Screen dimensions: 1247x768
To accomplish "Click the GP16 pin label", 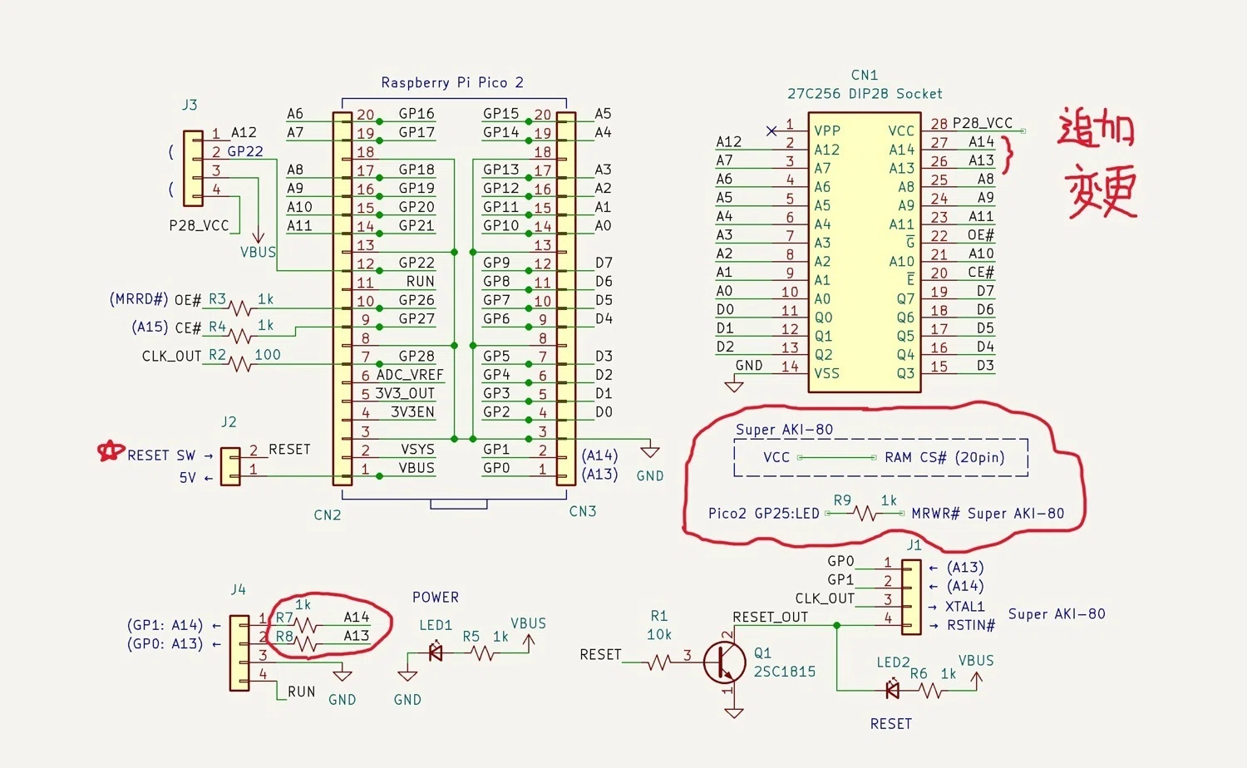I will coord(416,113).
